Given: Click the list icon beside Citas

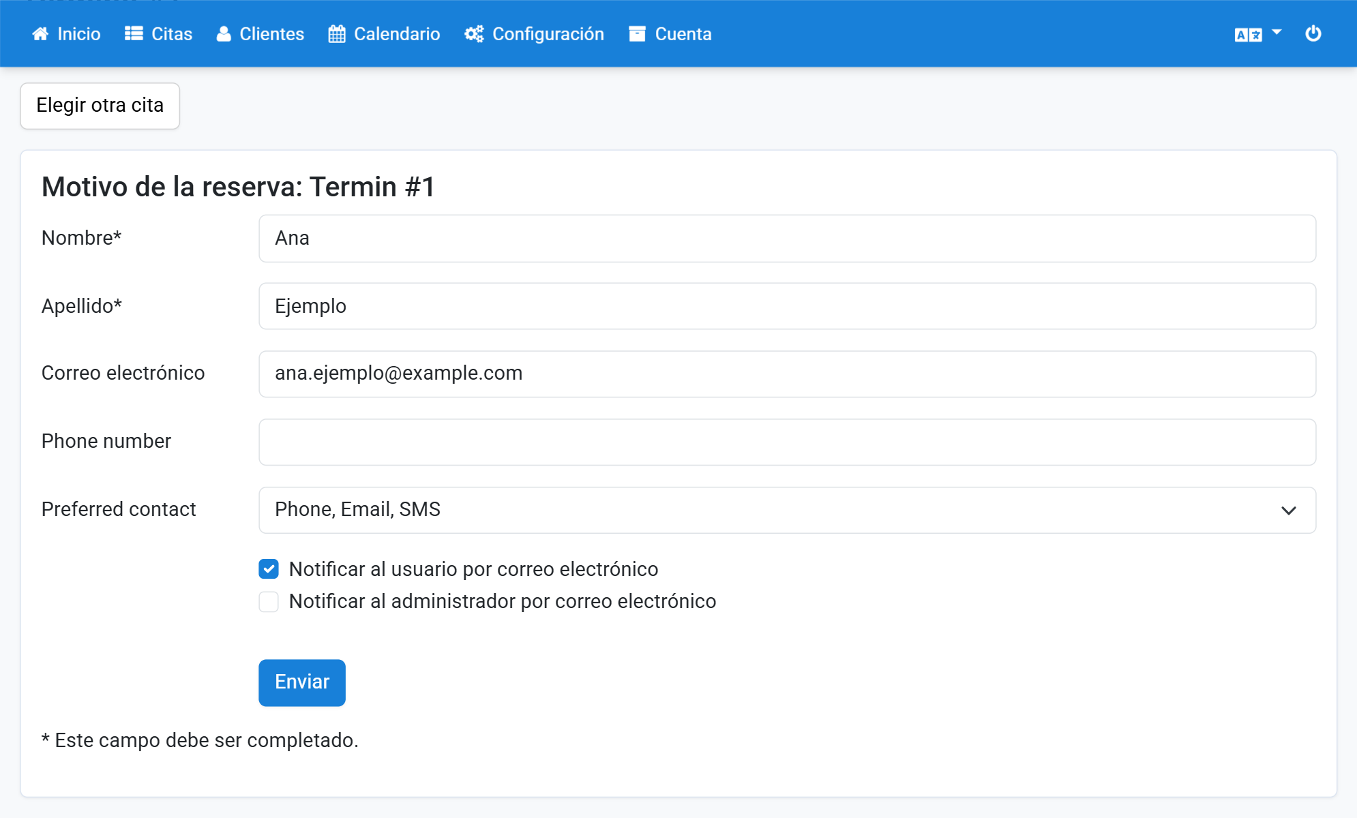Looking at the screenshot, I should pos(134,34).
